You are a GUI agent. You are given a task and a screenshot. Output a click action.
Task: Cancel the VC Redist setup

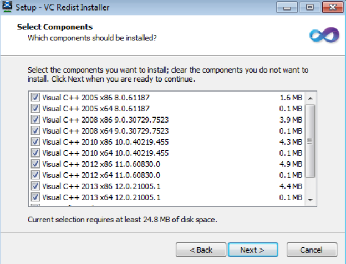tap(312, 250)
